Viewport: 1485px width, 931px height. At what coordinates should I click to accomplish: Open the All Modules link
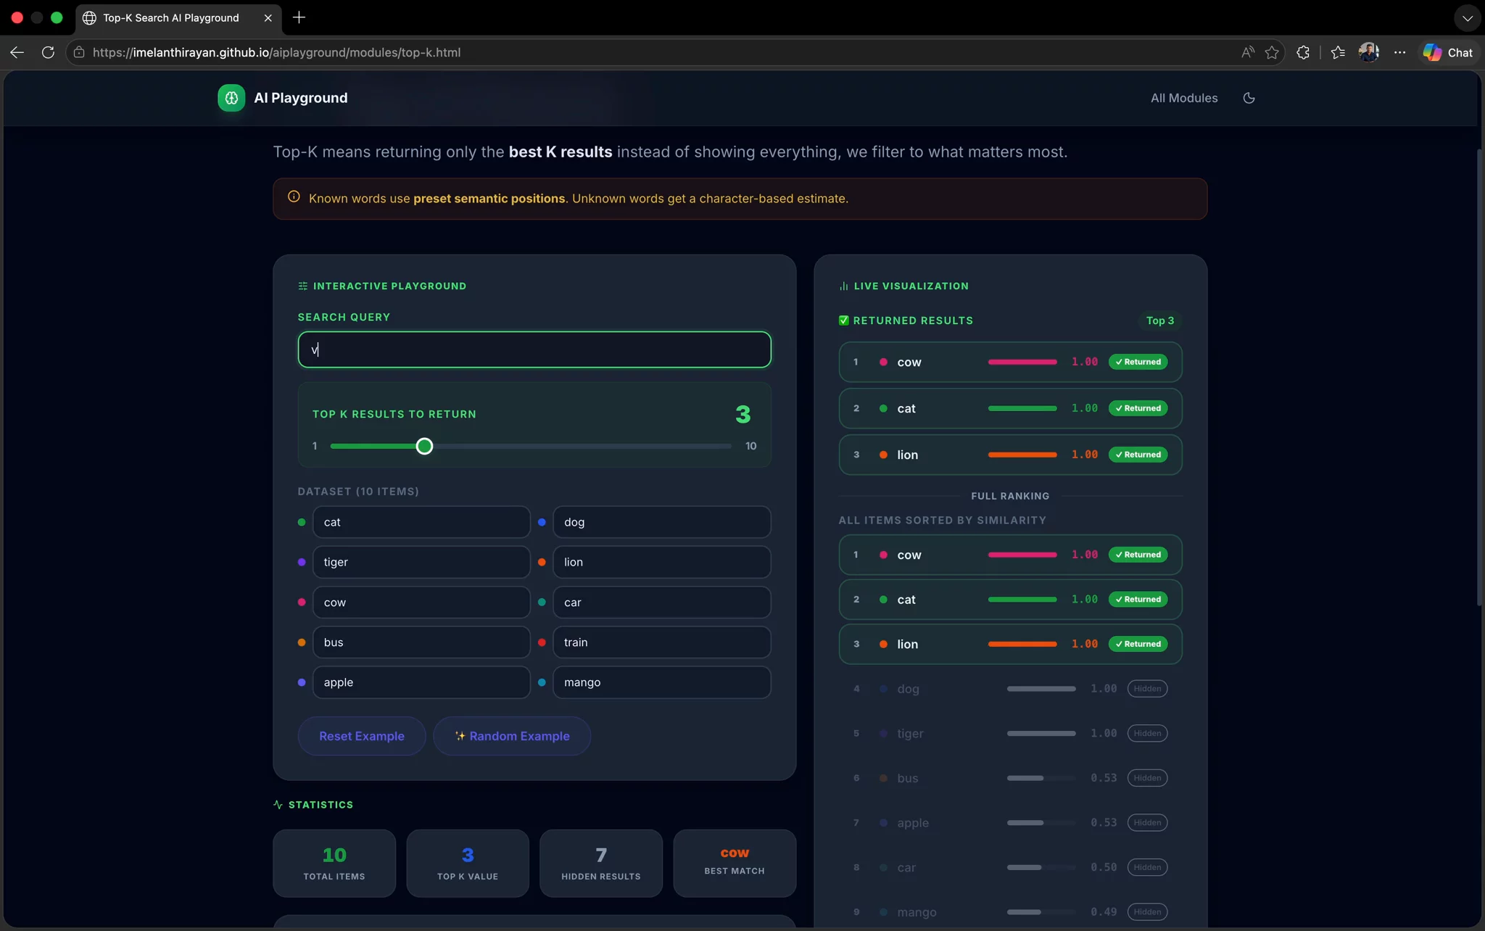click(x=1184, y=98)
